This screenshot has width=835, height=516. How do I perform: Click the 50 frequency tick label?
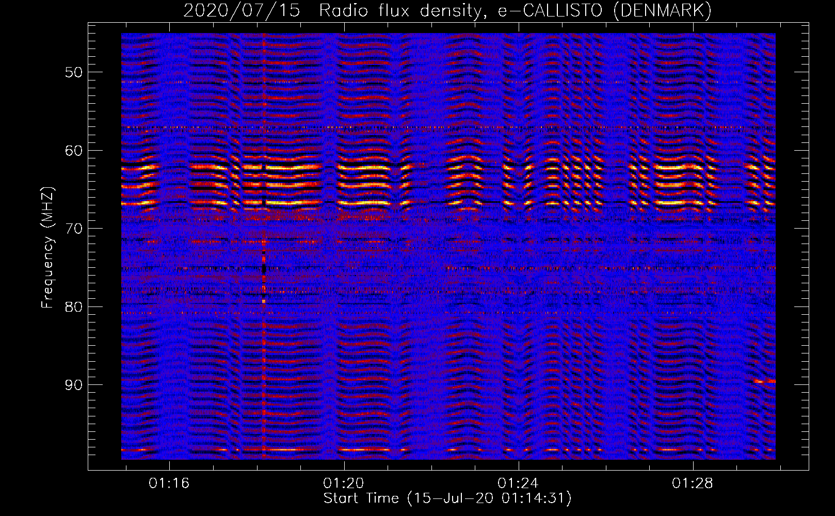74,72
